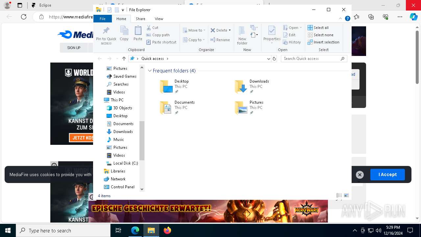Click the Windows Start button
421x237 pixels.
pyautogui.click(x=8, y=230)
